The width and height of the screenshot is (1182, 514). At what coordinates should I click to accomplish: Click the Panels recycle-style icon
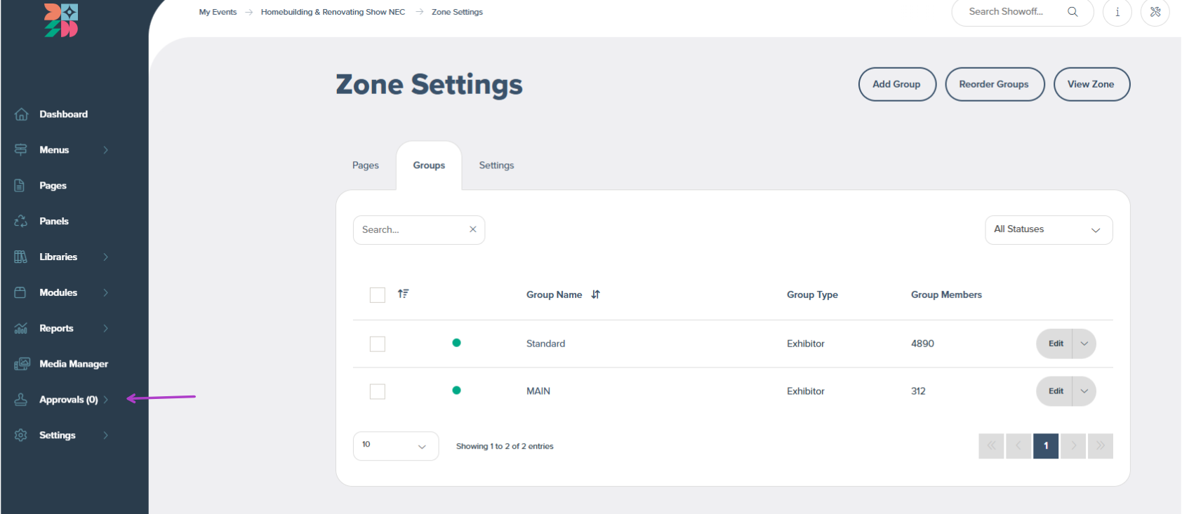tap(21, 221)
